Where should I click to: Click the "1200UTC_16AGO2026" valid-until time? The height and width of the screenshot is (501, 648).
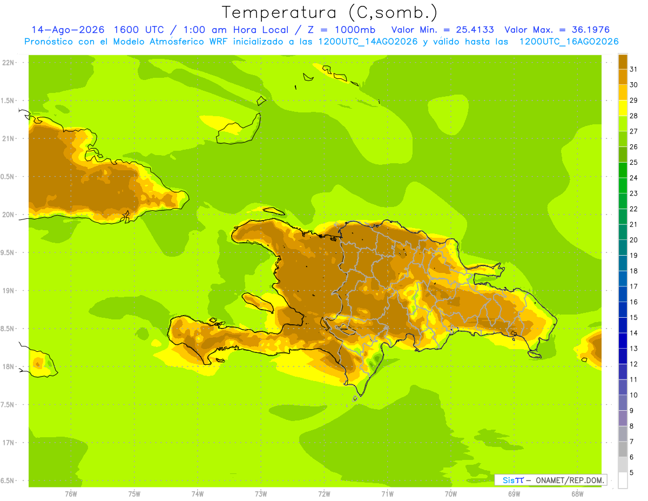[x=569, y=42]
